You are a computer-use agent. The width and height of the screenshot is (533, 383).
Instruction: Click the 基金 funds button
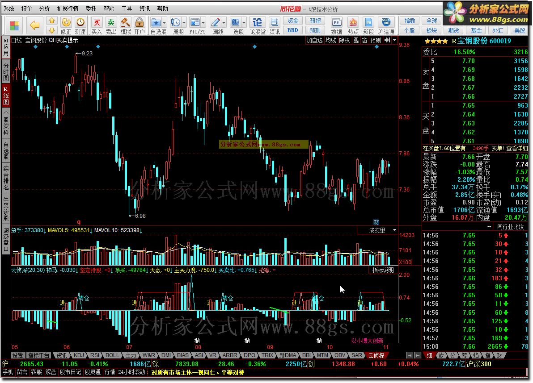(x=476, y=30)
